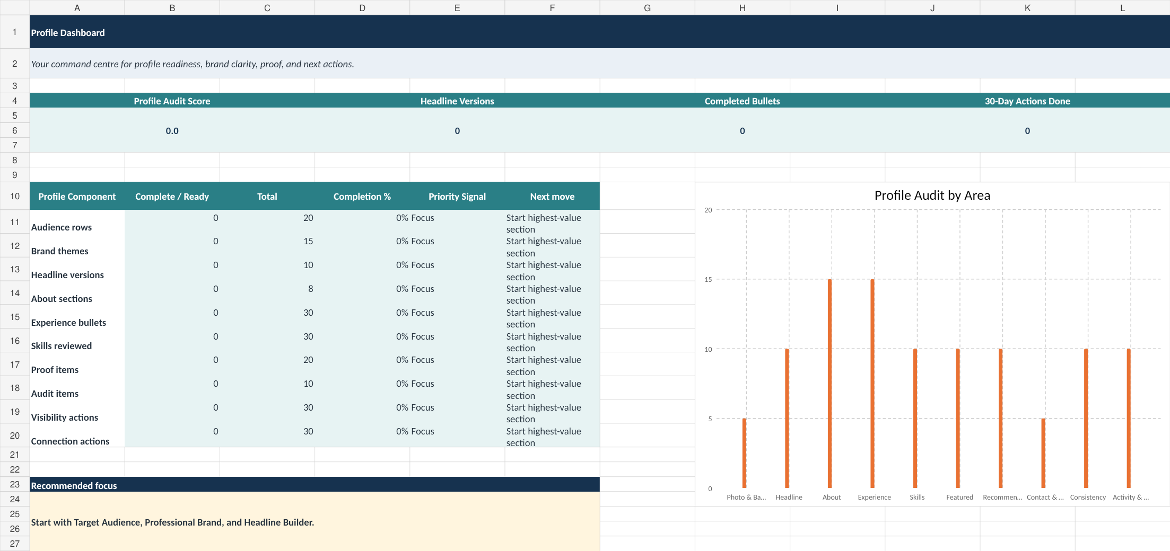Image resolution: width=1170 pixels, height=551 pixels.
Task: Select the Experience bullets cell
Action: [x=77, y=317]
